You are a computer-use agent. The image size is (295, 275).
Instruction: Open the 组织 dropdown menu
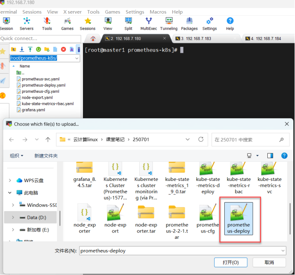(x=17, y=156)
